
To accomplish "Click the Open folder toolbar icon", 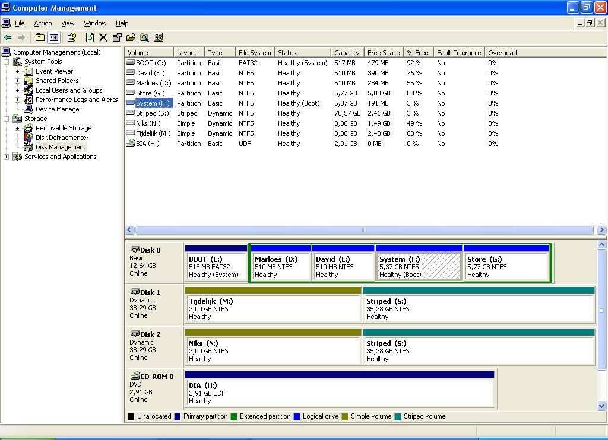I will click(131, 37).
